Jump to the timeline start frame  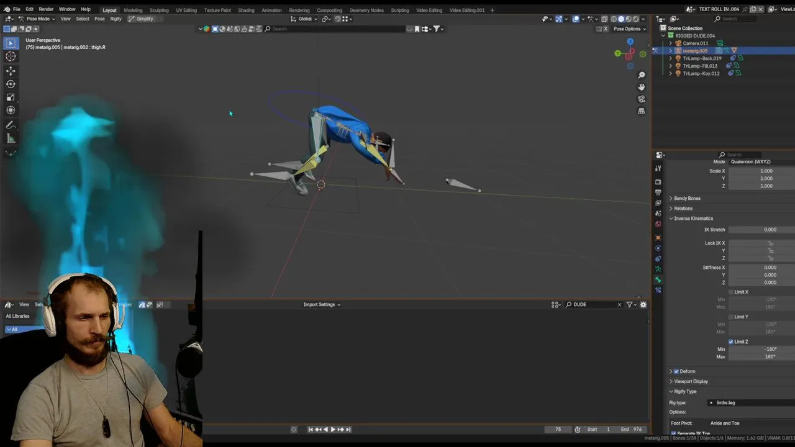(311, 429)
